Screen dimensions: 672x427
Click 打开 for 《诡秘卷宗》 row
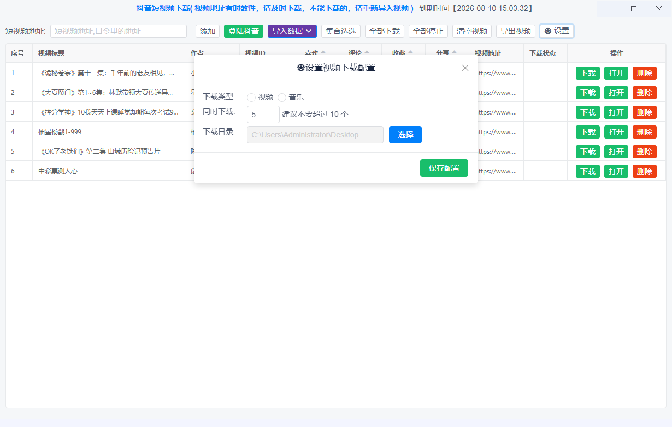click(616, 73)
